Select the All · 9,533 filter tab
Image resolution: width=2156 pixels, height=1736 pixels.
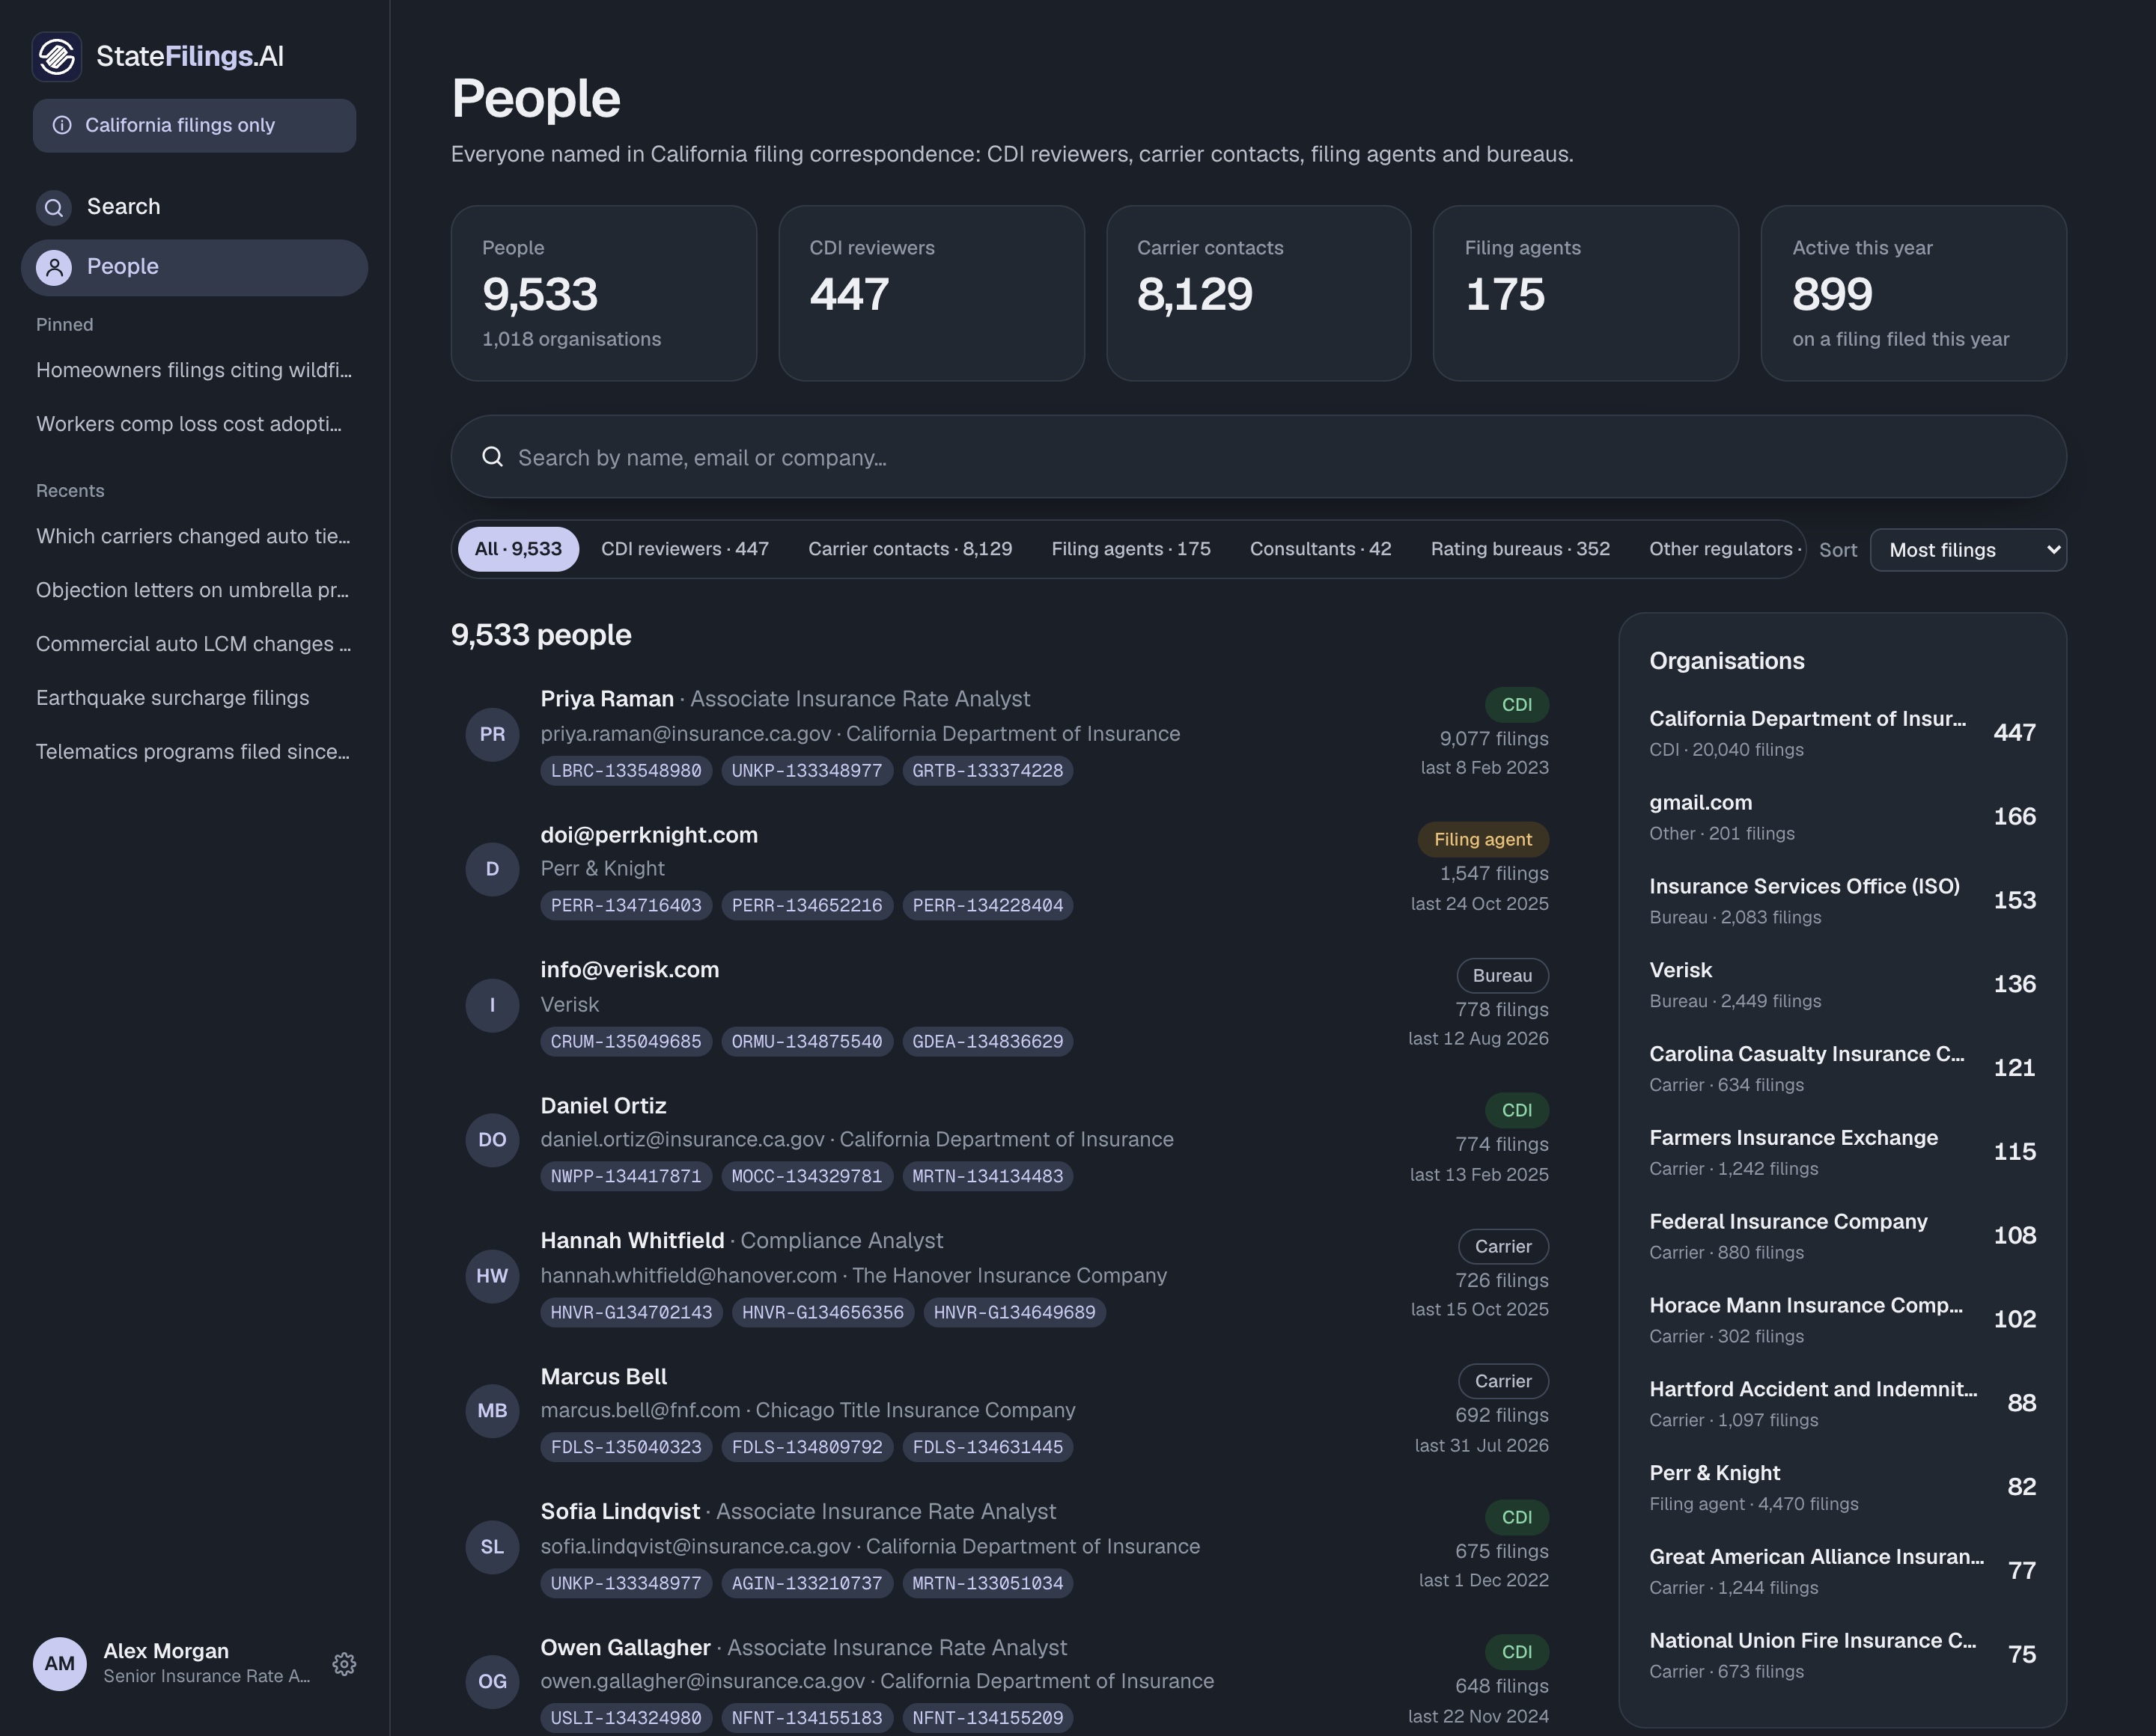(518, 549)
